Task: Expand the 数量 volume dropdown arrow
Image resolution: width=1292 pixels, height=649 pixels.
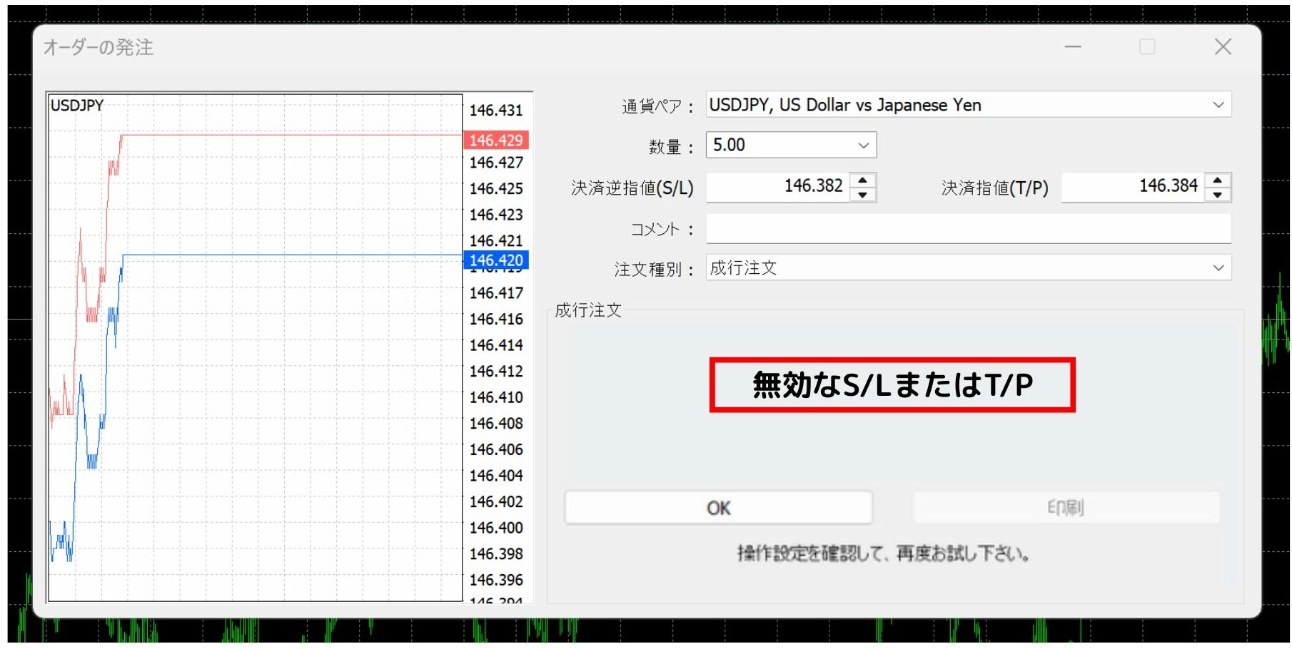Action: 863,145
